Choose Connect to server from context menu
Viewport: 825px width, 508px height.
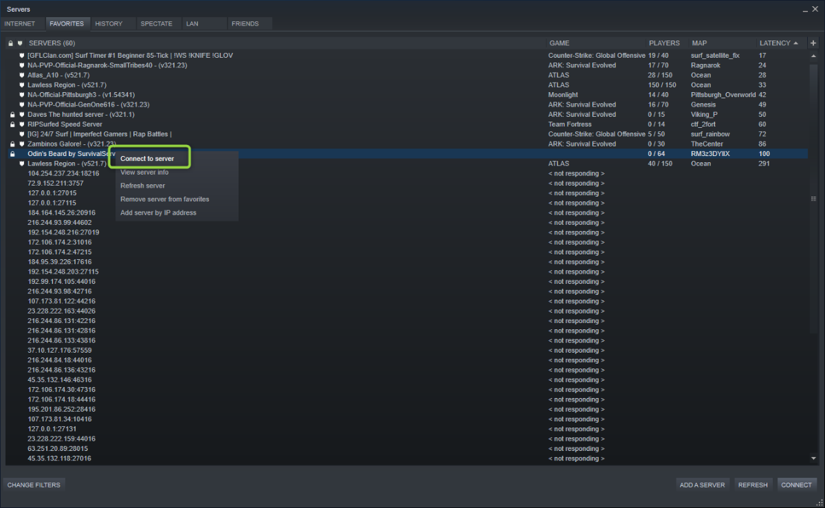147,159
